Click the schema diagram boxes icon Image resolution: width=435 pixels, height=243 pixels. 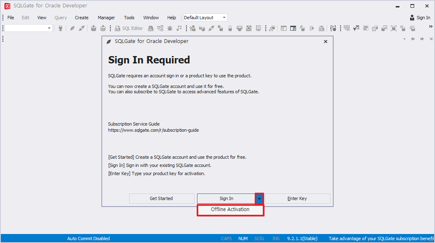point(160,28)
